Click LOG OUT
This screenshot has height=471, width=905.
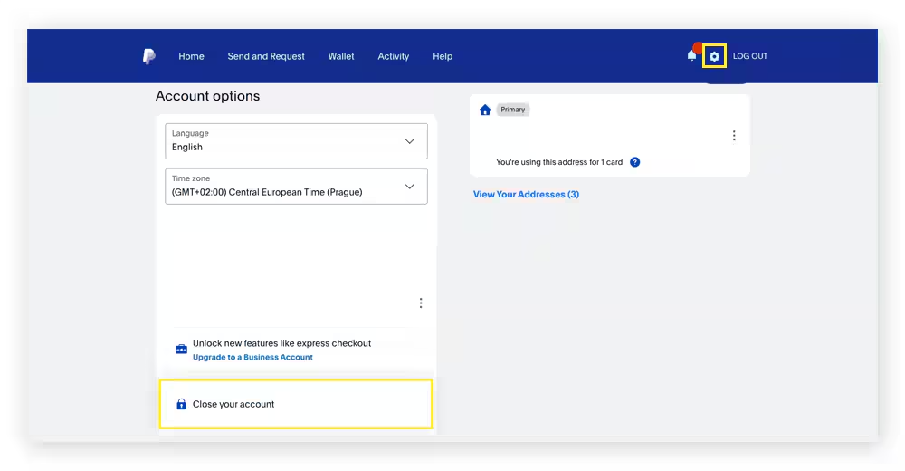(749, 56)
